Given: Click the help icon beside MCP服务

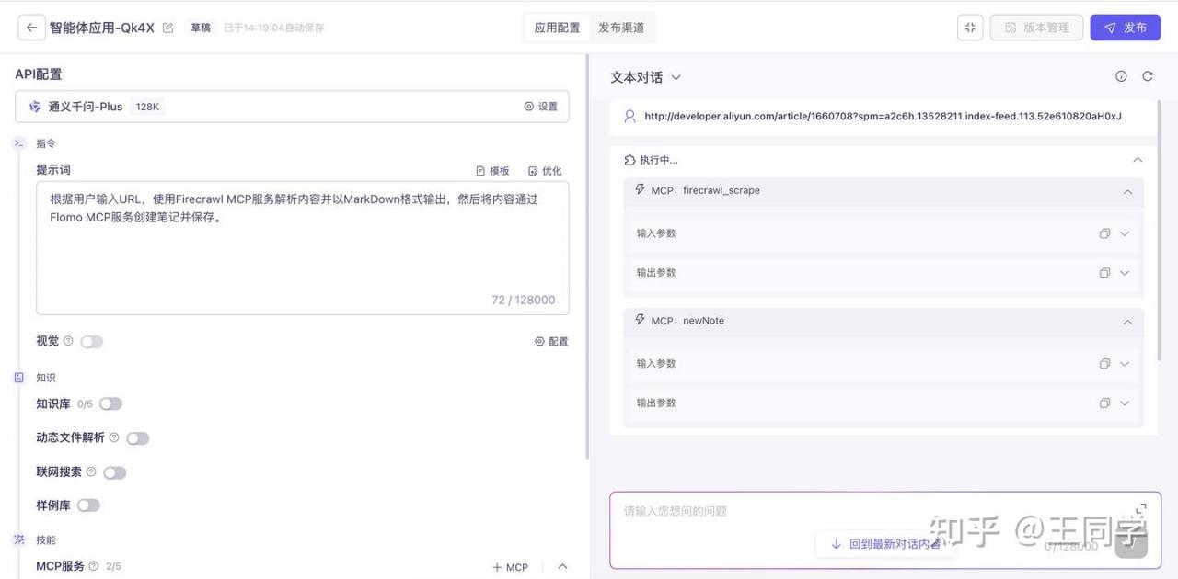Looking at the screenshot, I should [94, 566].
